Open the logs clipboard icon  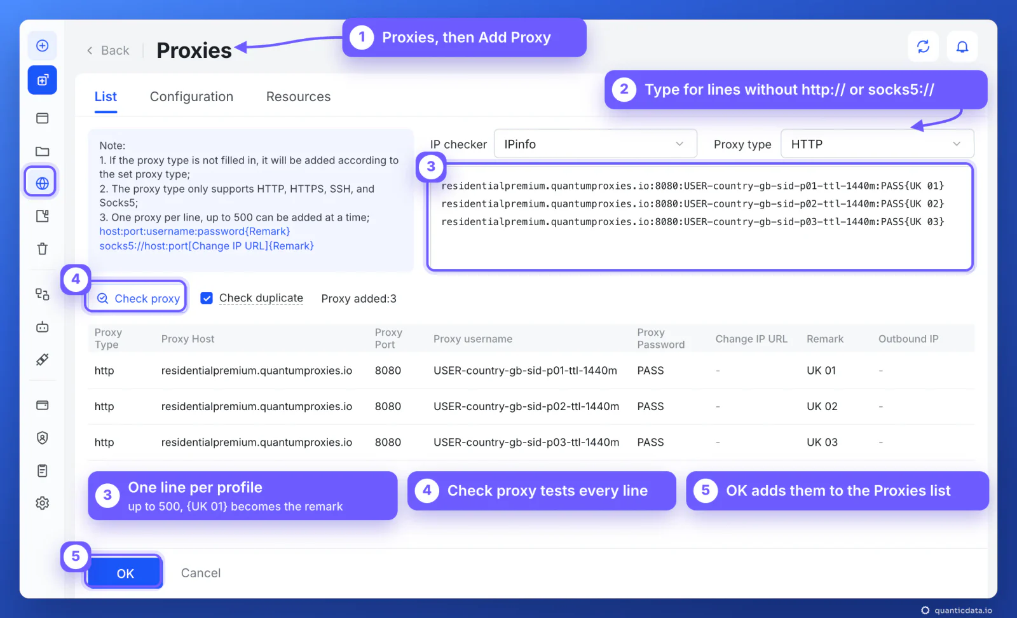(43, 470)
